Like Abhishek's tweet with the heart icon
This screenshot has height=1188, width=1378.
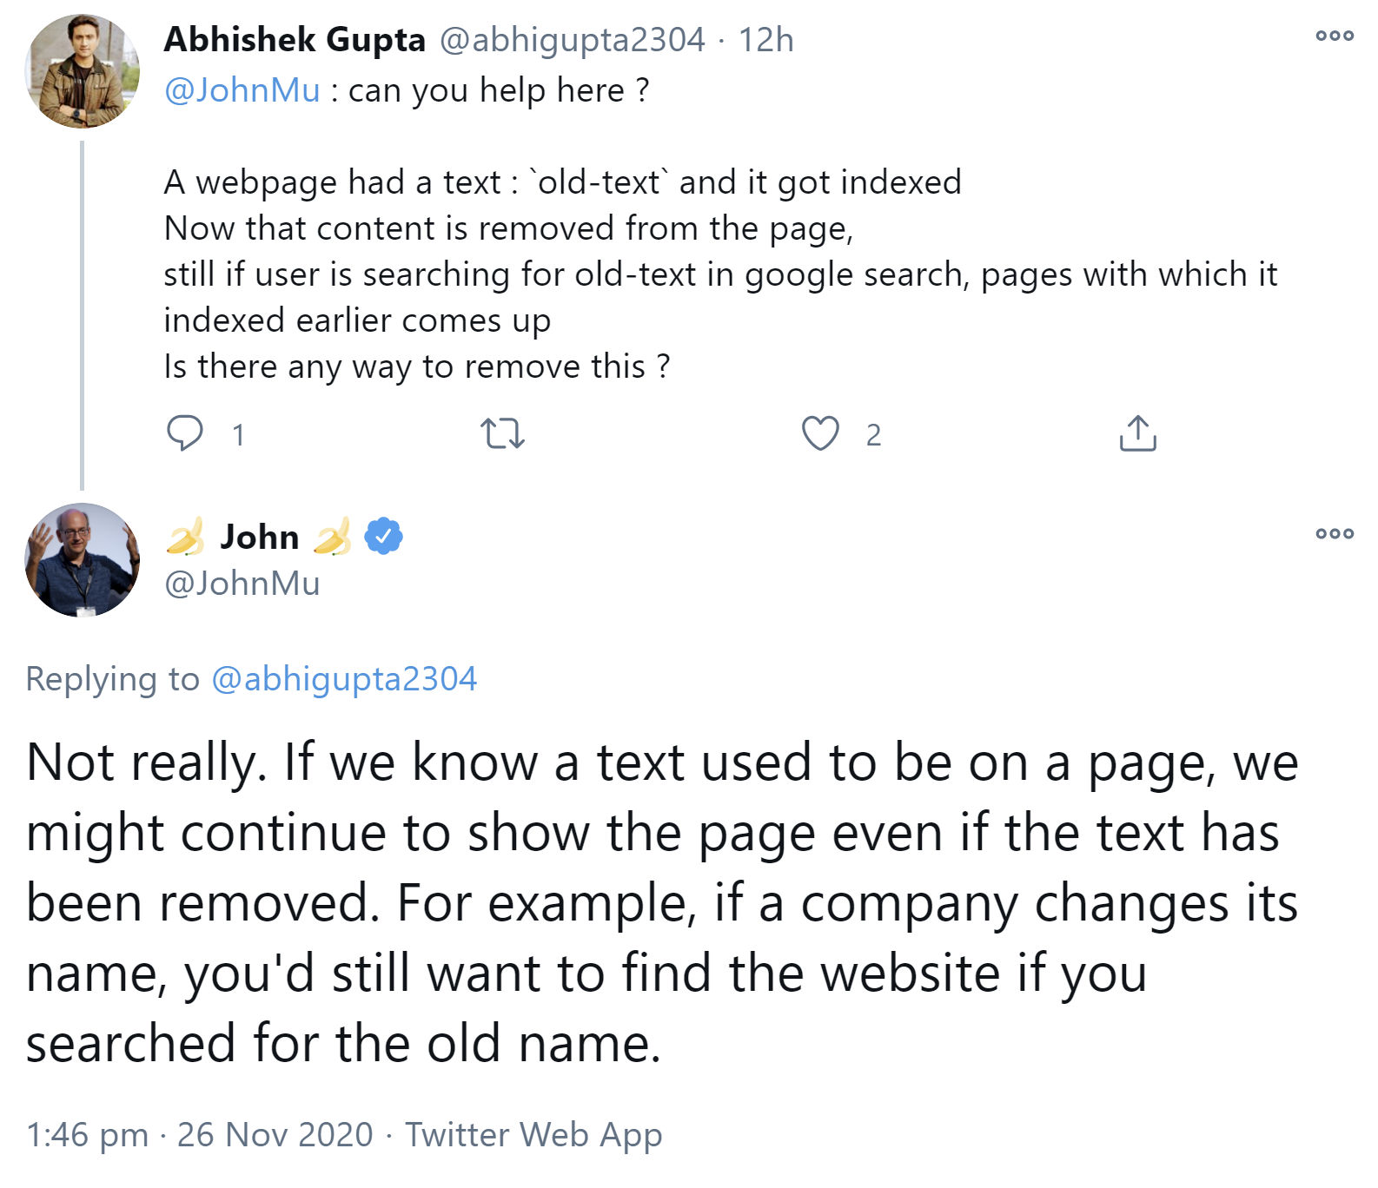point(820,432)
